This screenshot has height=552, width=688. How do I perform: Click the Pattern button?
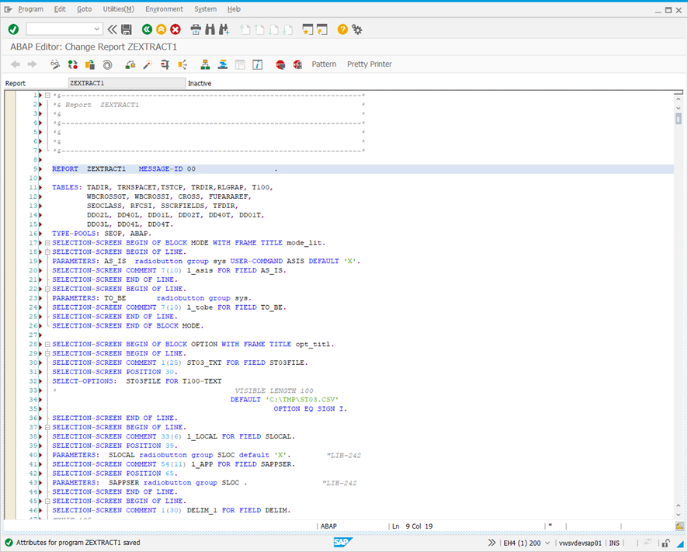tap(325, 64)
